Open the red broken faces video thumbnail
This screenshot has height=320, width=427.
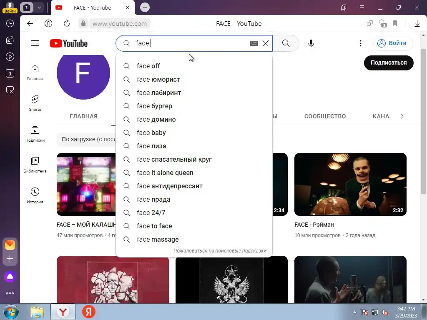point(113,280)
